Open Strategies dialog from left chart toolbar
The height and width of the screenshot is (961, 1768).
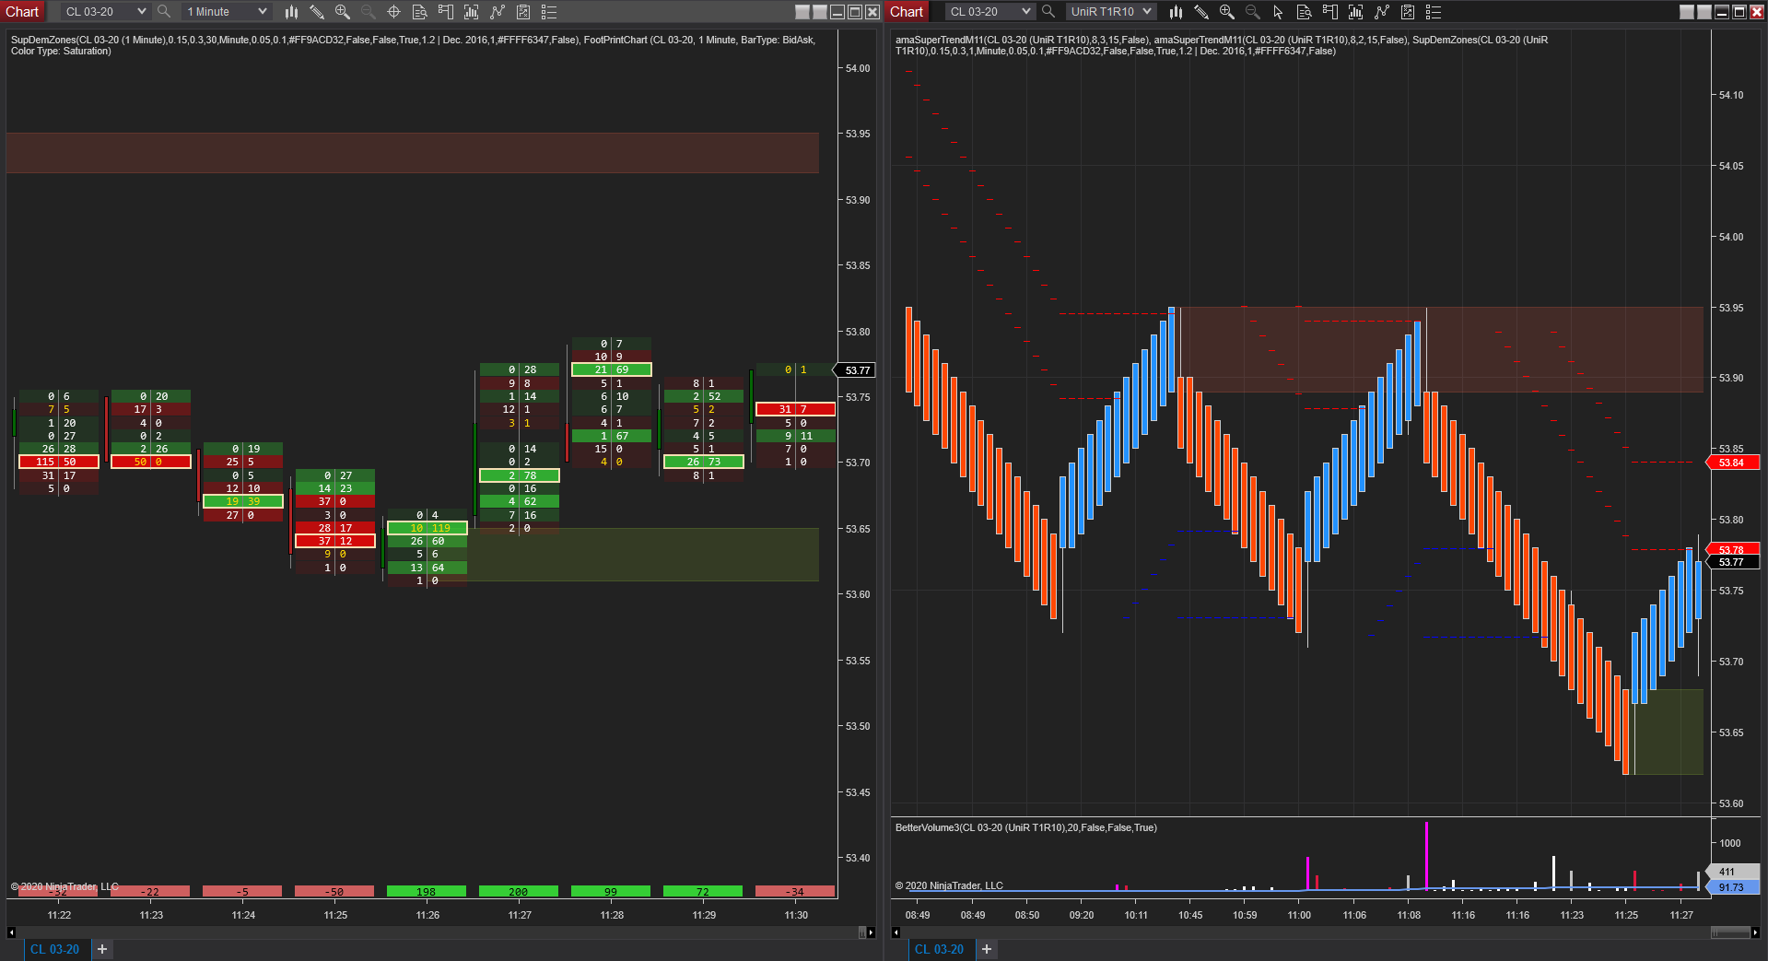(x=498, y=12)
